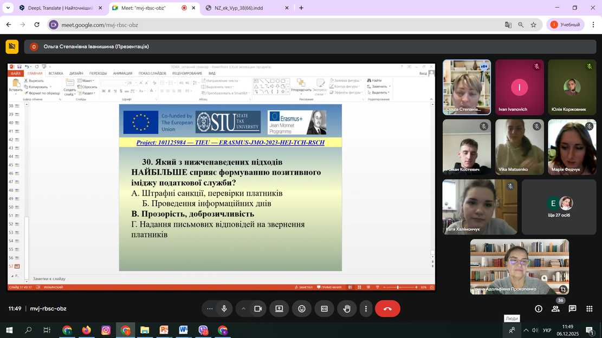Viewport: 602px width, 338px height.
Task: Open more options three-dot menu
Action: pyautogui.click(x=366, y=309)
